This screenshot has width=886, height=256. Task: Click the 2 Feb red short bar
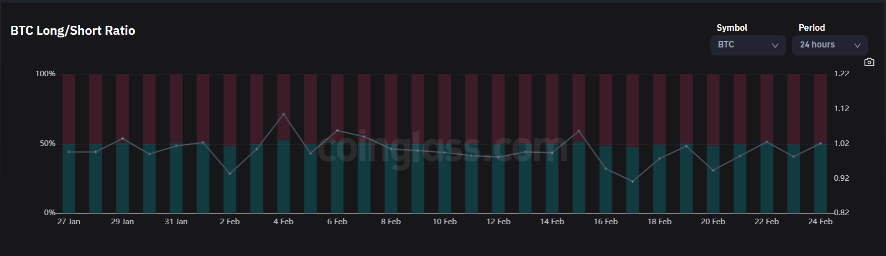pos(230,111)
